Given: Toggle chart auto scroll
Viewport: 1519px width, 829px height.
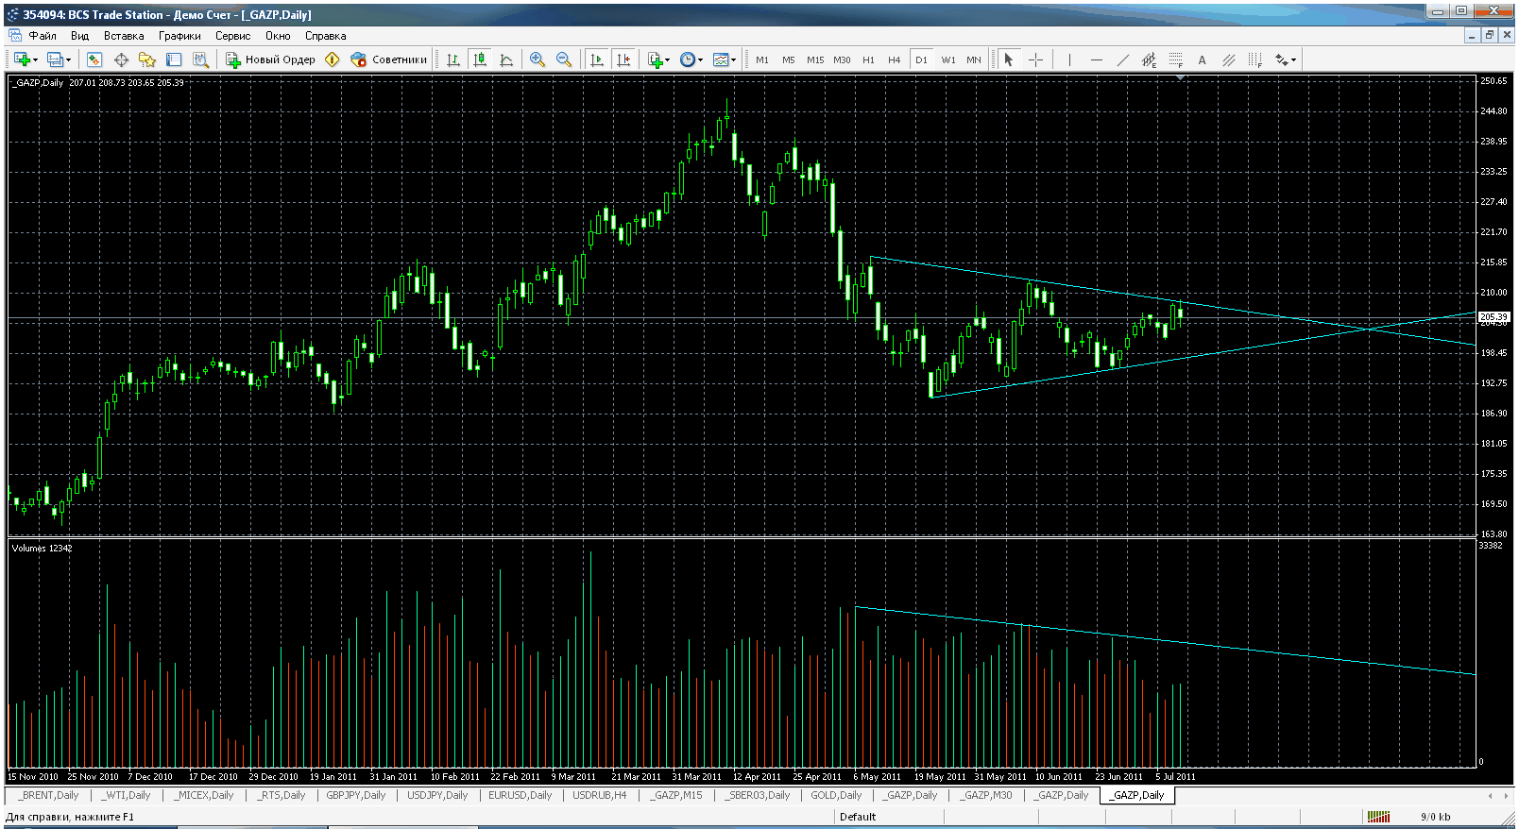Looking at the screenshot, I should (597, 59).
